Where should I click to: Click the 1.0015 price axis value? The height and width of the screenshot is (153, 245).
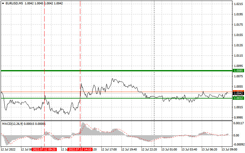tap(238, 107)
